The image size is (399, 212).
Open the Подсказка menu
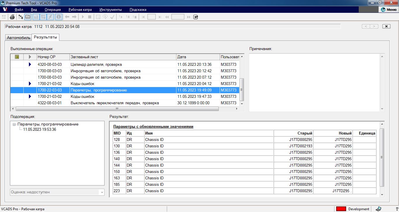coord(138,10)
